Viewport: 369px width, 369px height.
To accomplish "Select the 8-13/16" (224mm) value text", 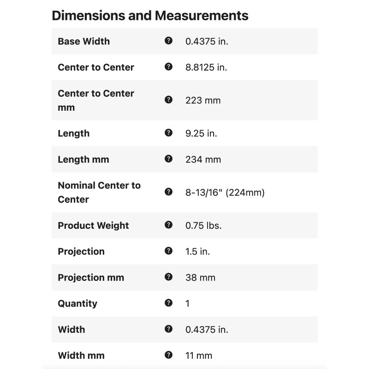I will pyautogui.click(x=225, y=192).
